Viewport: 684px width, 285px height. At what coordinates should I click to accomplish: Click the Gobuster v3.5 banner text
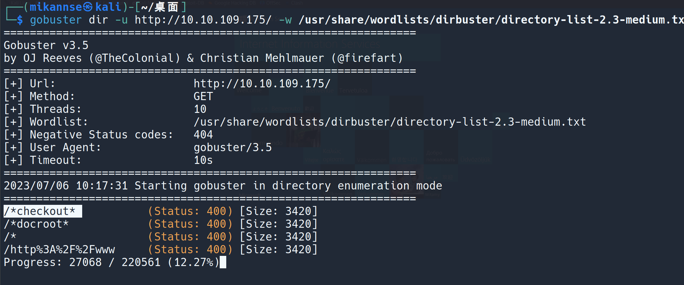pos(46,45)
